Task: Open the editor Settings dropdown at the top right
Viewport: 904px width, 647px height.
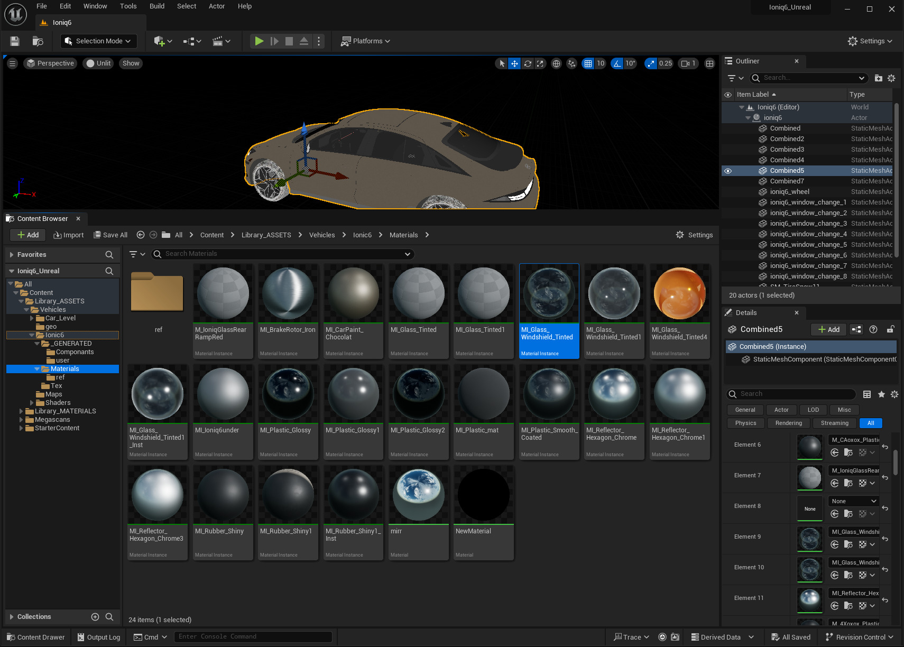Action: pos(870,41)
